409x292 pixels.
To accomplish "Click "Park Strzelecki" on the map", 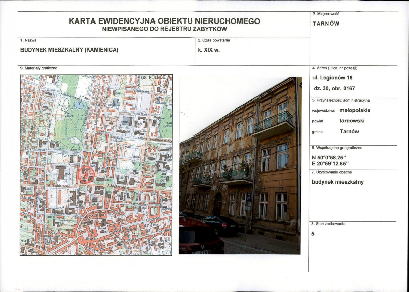I will tap(68, 116).
